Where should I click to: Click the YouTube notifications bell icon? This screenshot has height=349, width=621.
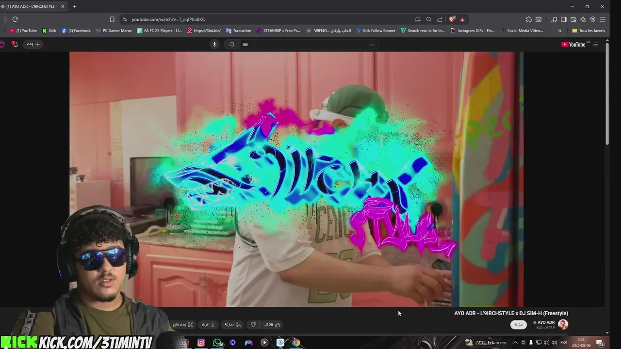[15, 44]
